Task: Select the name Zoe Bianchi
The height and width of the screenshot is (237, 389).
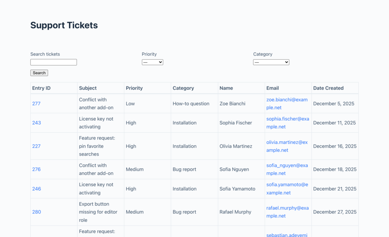Action: (x=232, y=103)
